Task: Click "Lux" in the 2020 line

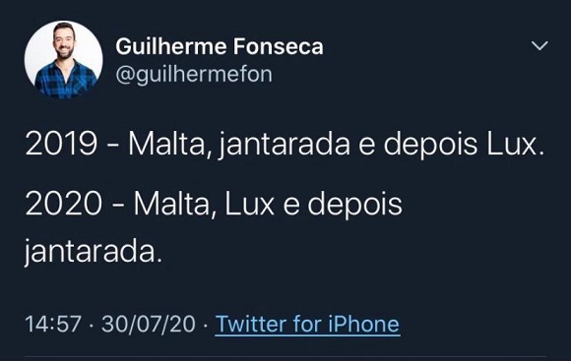Action: (249, 204)
